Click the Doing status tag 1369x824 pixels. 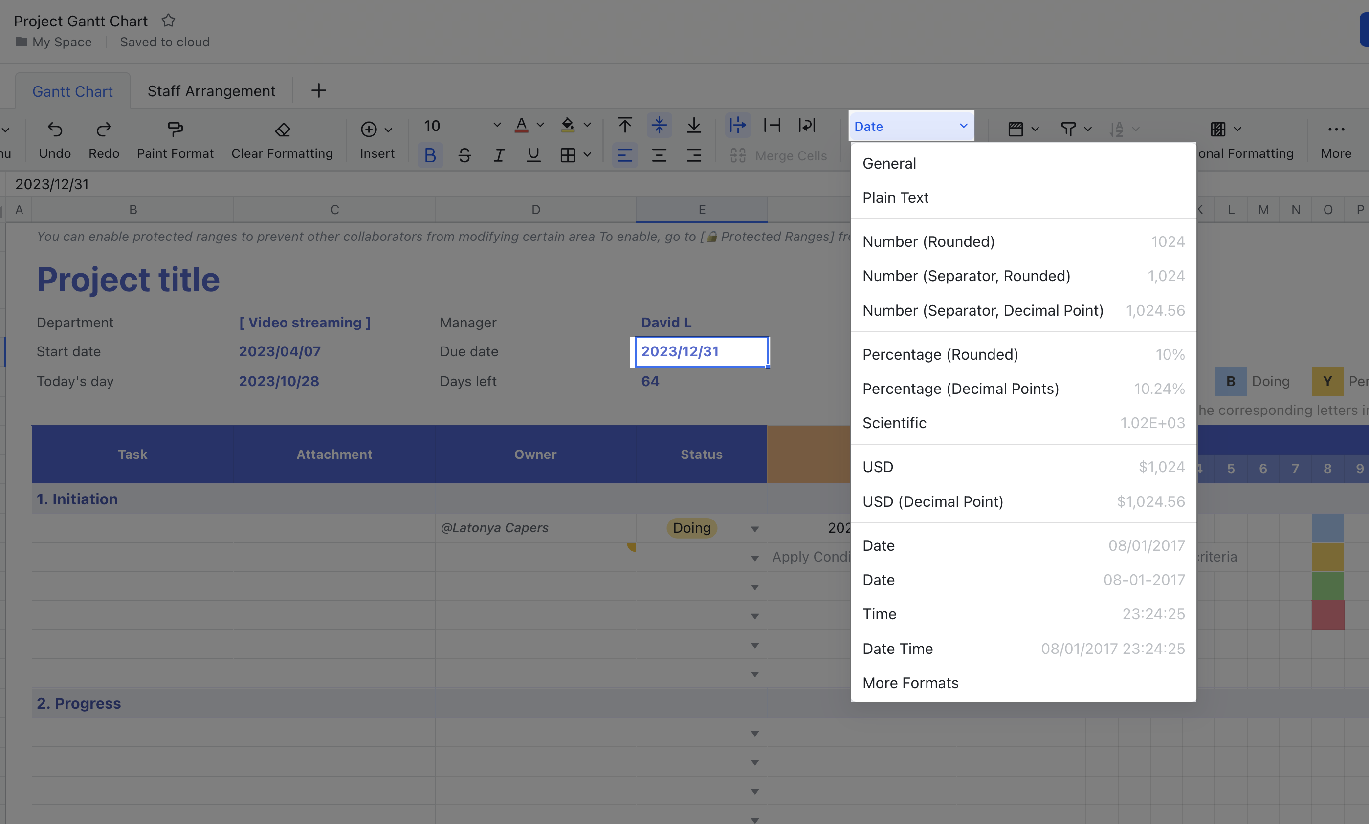point(691,528)
